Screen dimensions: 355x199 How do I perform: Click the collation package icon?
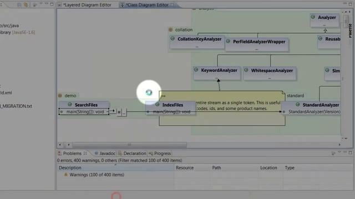point(171,29)
